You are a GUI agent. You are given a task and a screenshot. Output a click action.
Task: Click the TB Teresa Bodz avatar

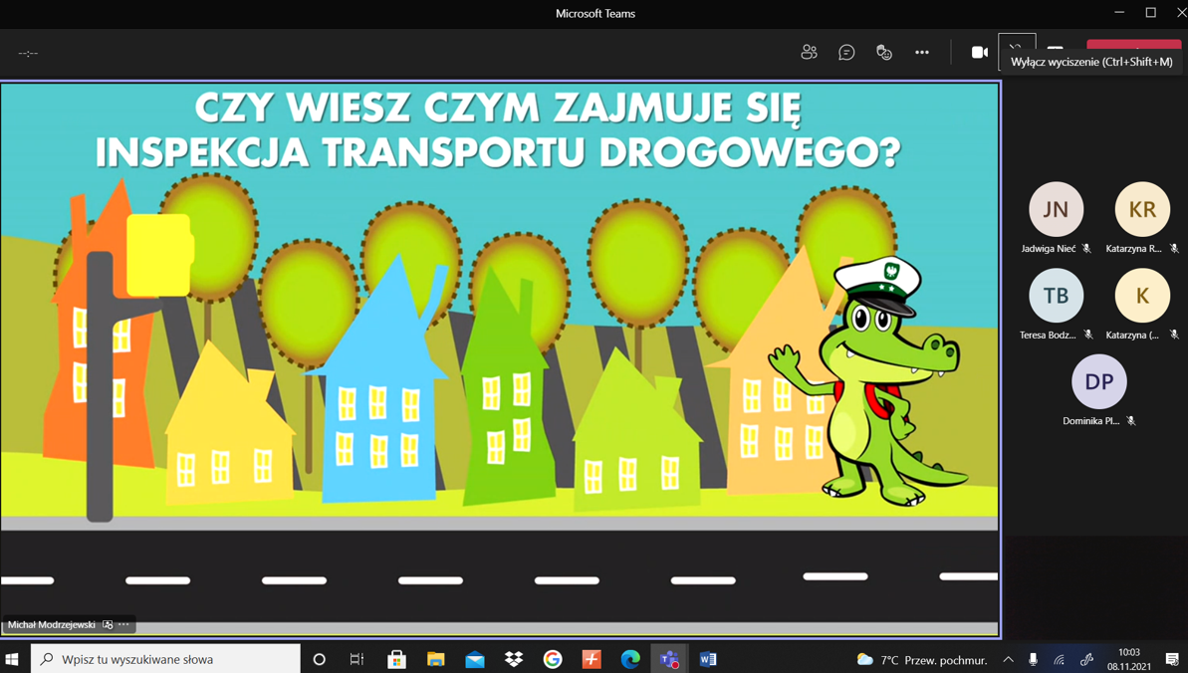pos(1056,296)
